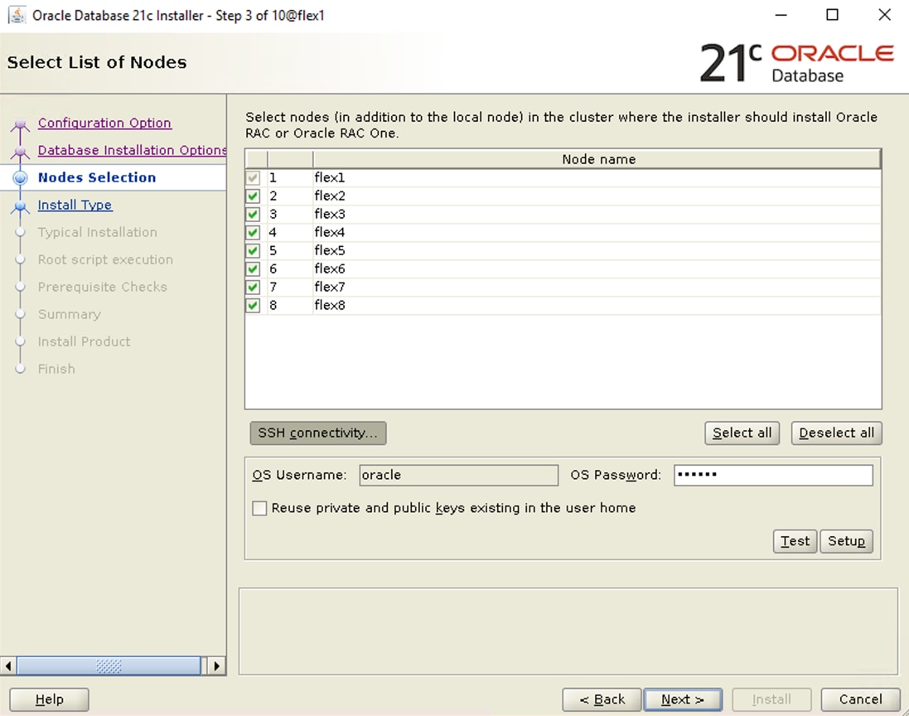This screenshot has width=909, height=716.
Task: Open the Install Type step
Action: [x=75, y=205]
